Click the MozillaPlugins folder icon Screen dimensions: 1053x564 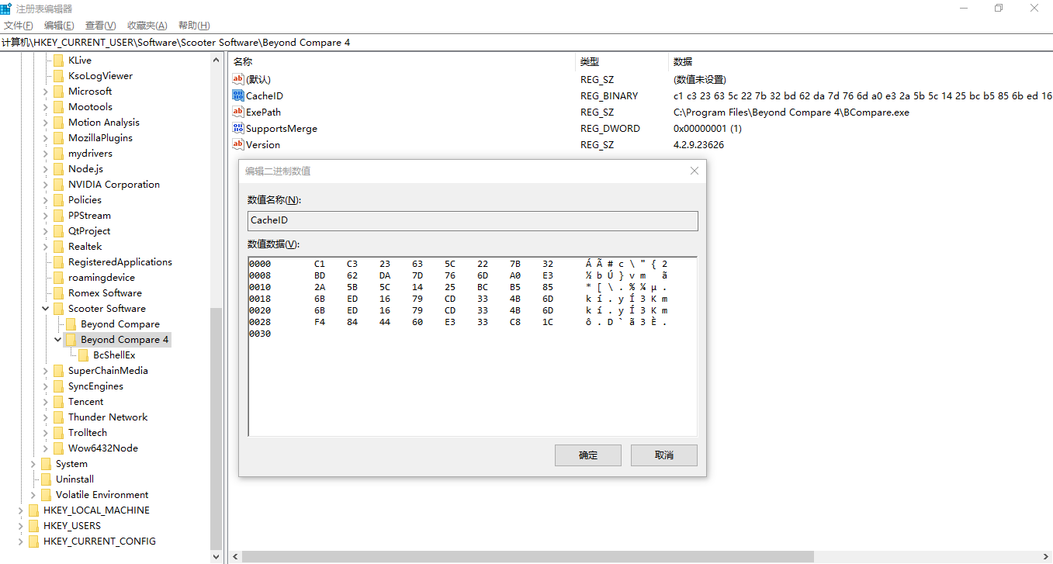(59, 138)
